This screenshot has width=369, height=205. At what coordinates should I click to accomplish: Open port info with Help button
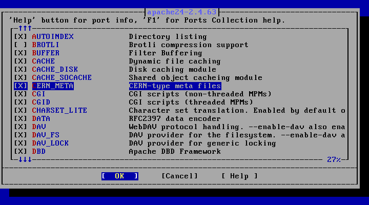239,176
